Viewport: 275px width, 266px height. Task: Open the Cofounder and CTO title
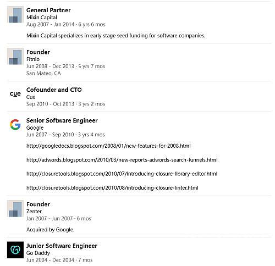[54, 90]
